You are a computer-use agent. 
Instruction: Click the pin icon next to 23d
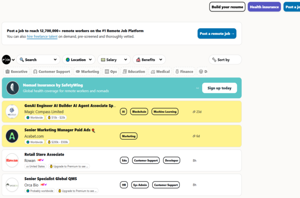coord(194,112)
